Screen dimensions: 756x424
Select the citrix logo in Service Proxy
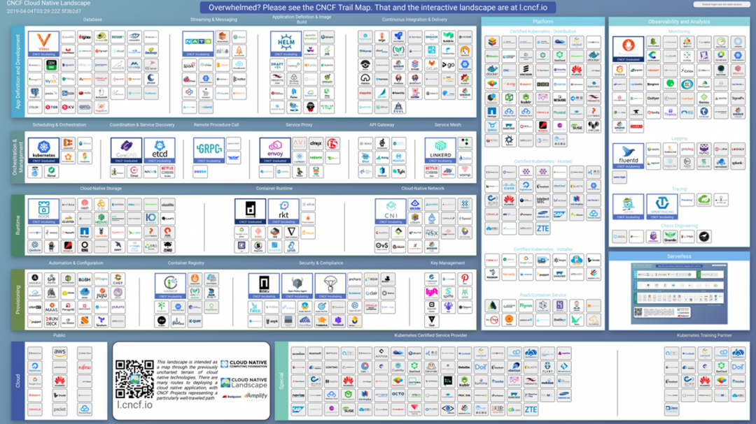tap(316, 143)
